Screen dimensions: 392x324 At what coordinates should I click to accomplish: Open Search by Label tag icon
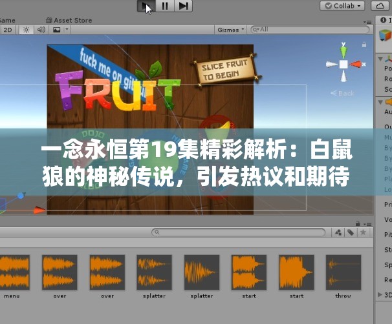coord(351,232)
